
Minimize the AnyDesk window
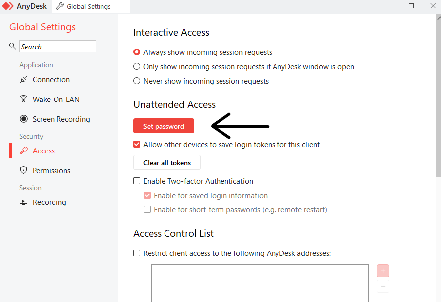coord(389,6)
